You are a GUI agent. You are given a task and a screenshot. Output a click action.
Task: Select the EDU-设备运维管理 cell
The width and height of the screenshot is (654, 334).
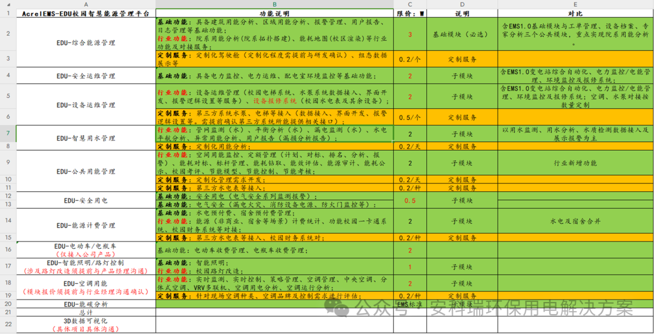point(86,105)
